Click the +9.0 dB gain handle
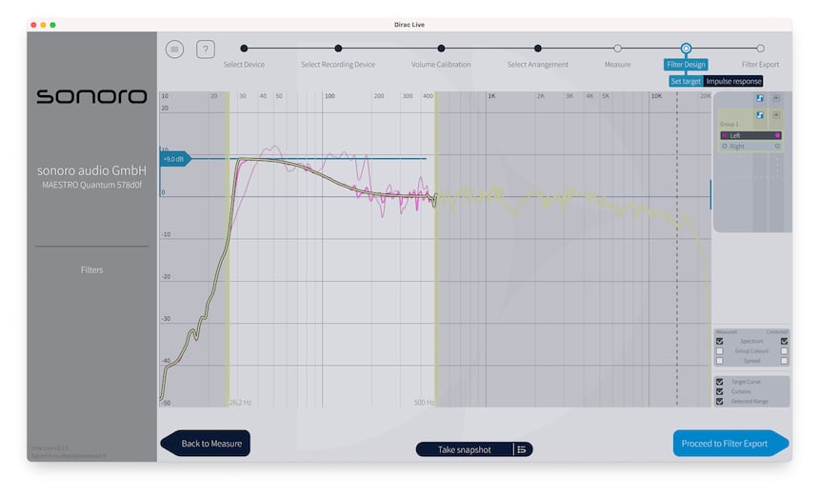This screenshot has width=819, height=497. 175,159
